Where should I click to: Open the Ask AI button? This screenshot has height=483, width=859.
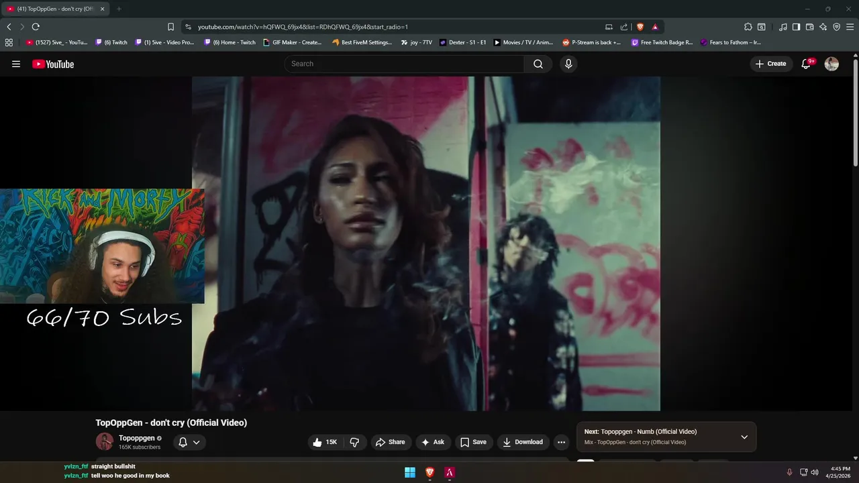pos(433,442)
